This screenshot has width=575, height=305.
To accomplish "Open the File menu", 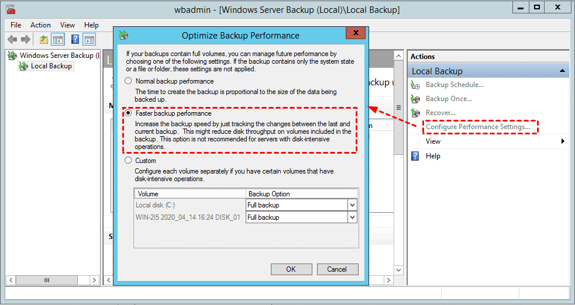I will pos(16,25).
